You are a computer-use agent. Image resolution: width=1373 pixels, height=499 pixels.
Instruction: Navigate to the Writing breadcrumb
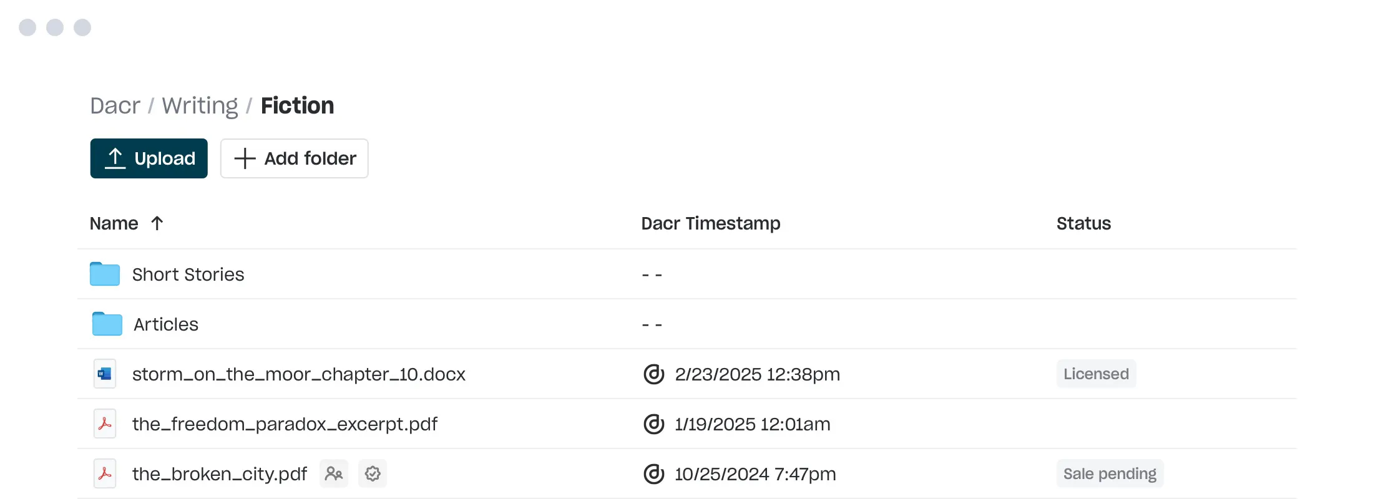[x=200, y=105]
